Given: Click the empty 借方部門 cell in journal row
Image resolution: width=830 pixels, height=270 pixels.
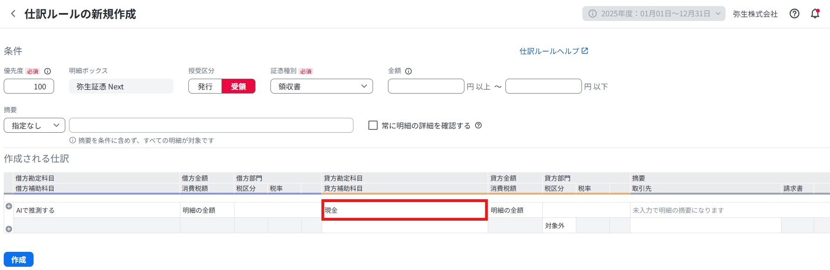Looking at the screenshot, I should (x=278, y=210).
